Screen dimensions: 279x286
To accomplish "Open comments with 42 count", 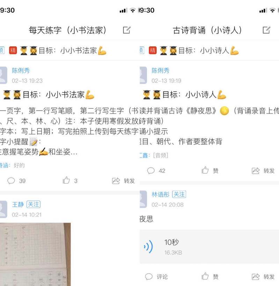I will click(156, 171).
